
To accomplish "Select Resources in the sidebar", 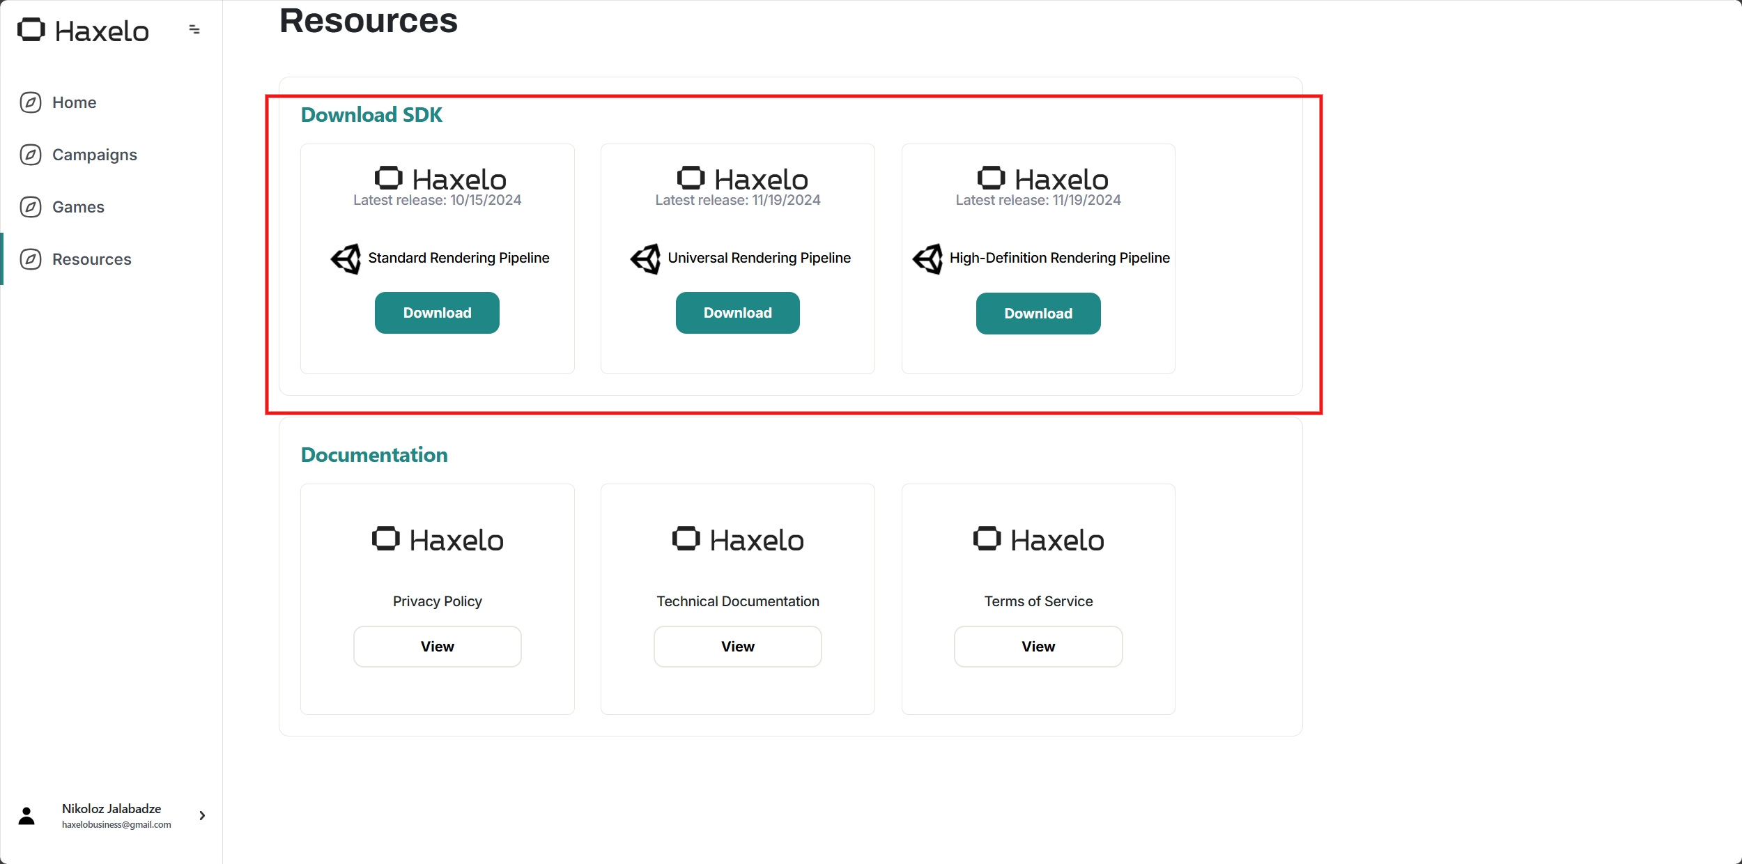I will click(x=92, y=259).
